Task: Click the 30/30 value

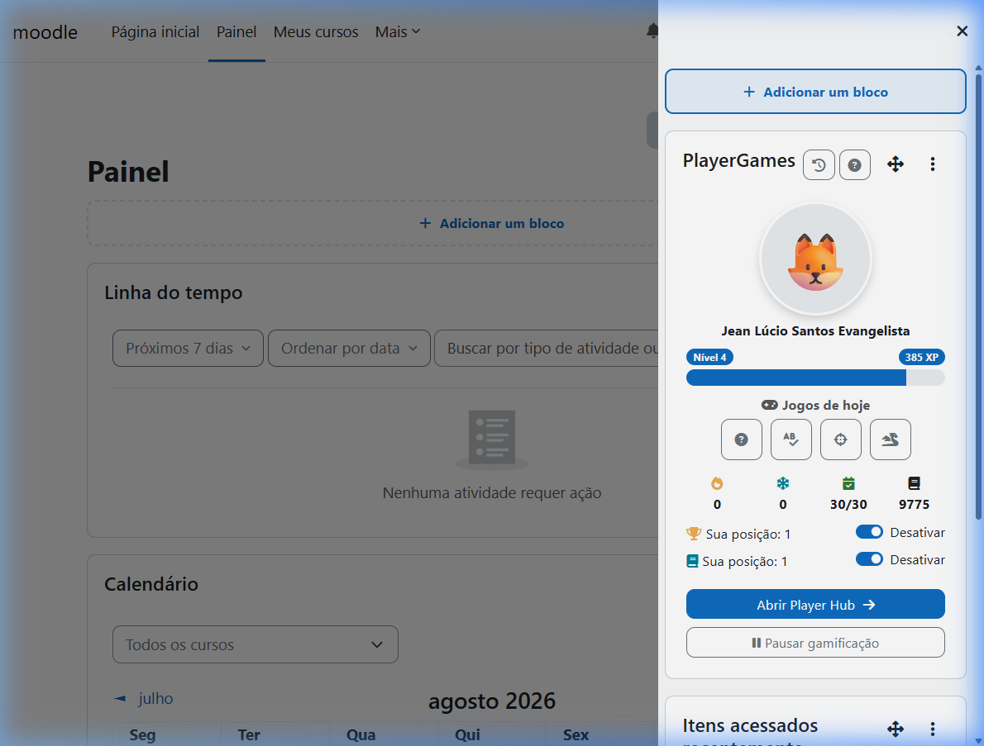Action: (x=848, y=504)
